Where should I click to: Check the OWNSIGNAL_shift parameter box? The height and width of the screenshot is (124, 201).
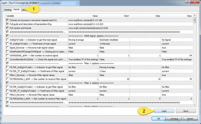[x=7, y=55]
